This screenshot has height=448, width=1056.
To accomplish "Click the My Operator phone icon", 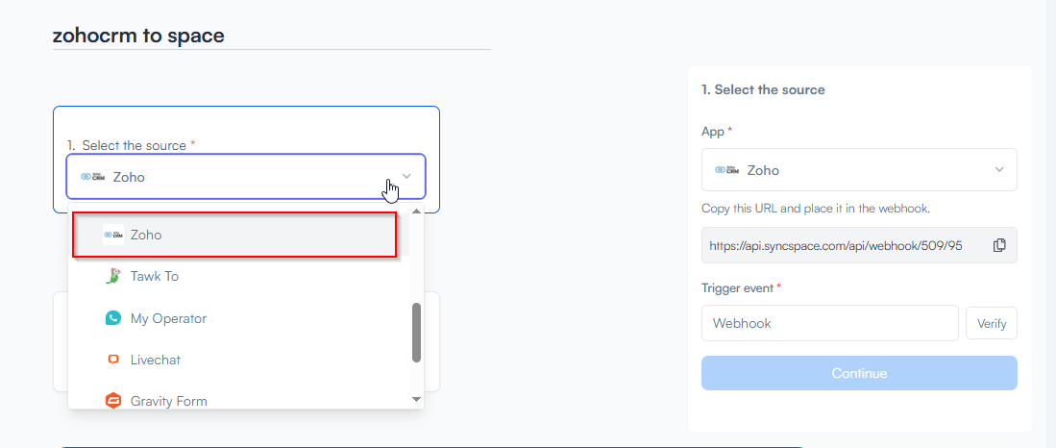I will 113,318.
